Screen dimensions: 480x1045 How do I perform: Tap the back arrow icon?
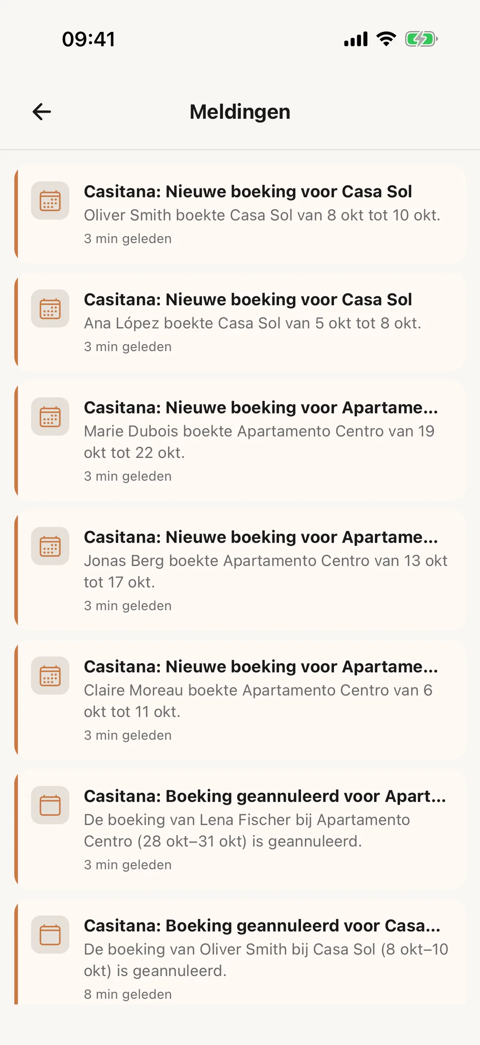pos(42,112)
